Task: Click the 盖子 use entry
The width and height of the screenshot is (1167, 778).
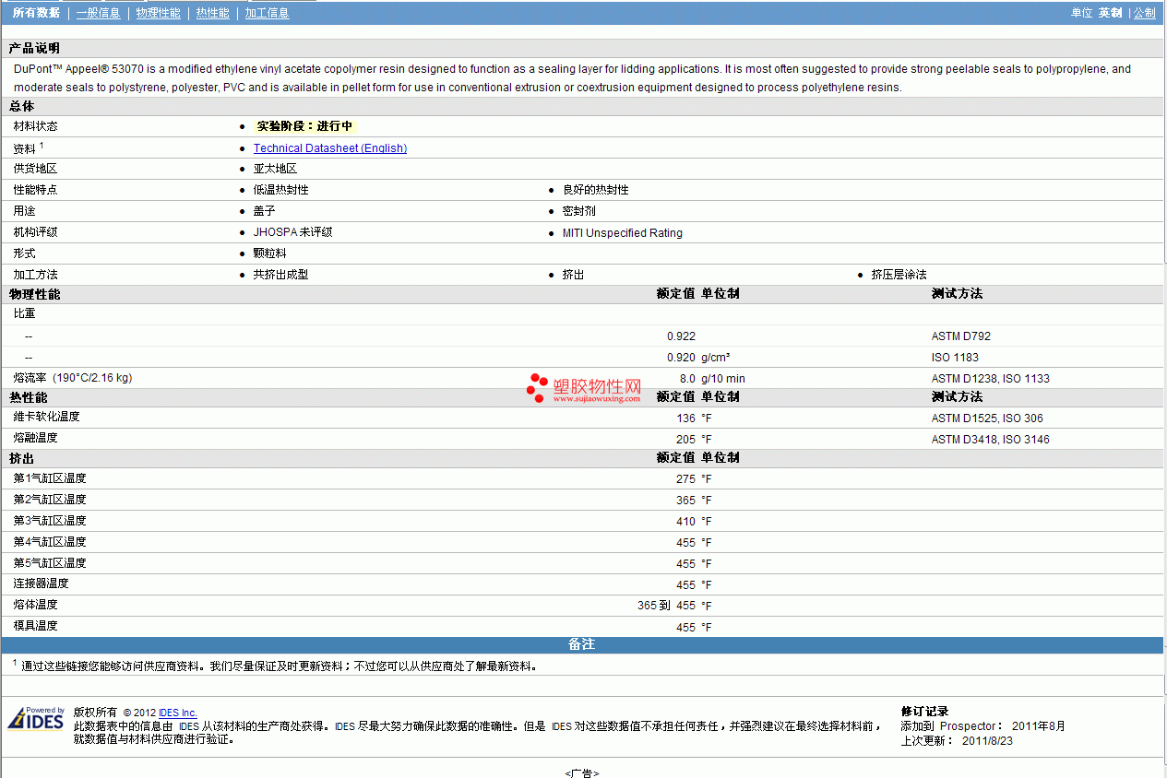Action: 265,211
